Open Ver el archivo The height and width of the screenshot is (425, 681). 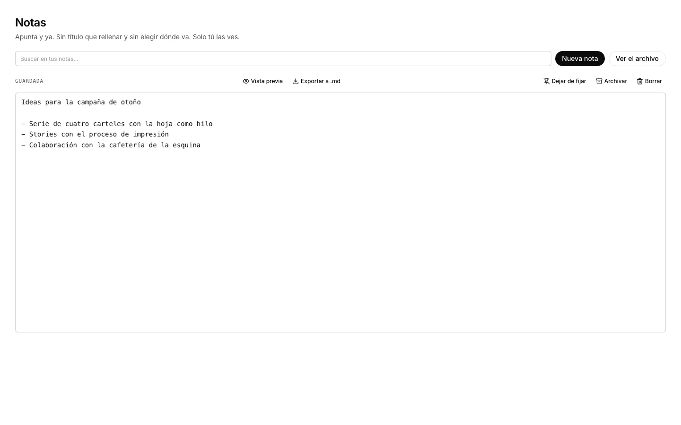coord(637,59)
